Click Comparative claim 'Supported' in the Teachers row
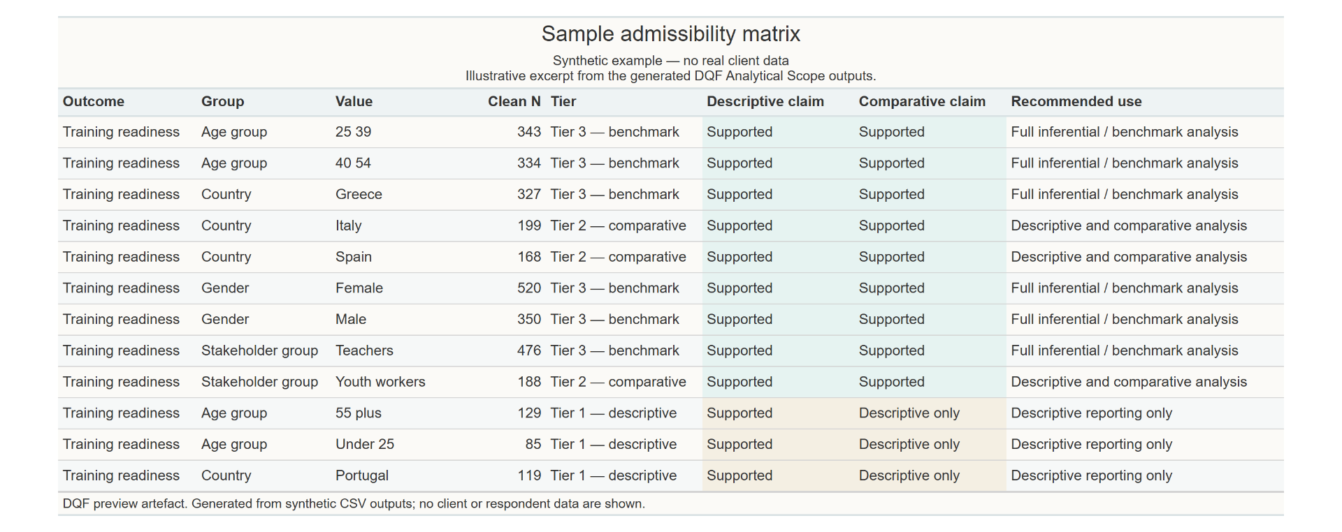Screen dimensions: 1342x532 [x=892, y=350]
